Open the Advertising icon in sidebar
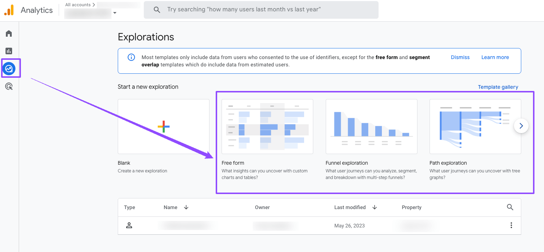The width and height of the screenshot is (544, 252). coord(9,87)
